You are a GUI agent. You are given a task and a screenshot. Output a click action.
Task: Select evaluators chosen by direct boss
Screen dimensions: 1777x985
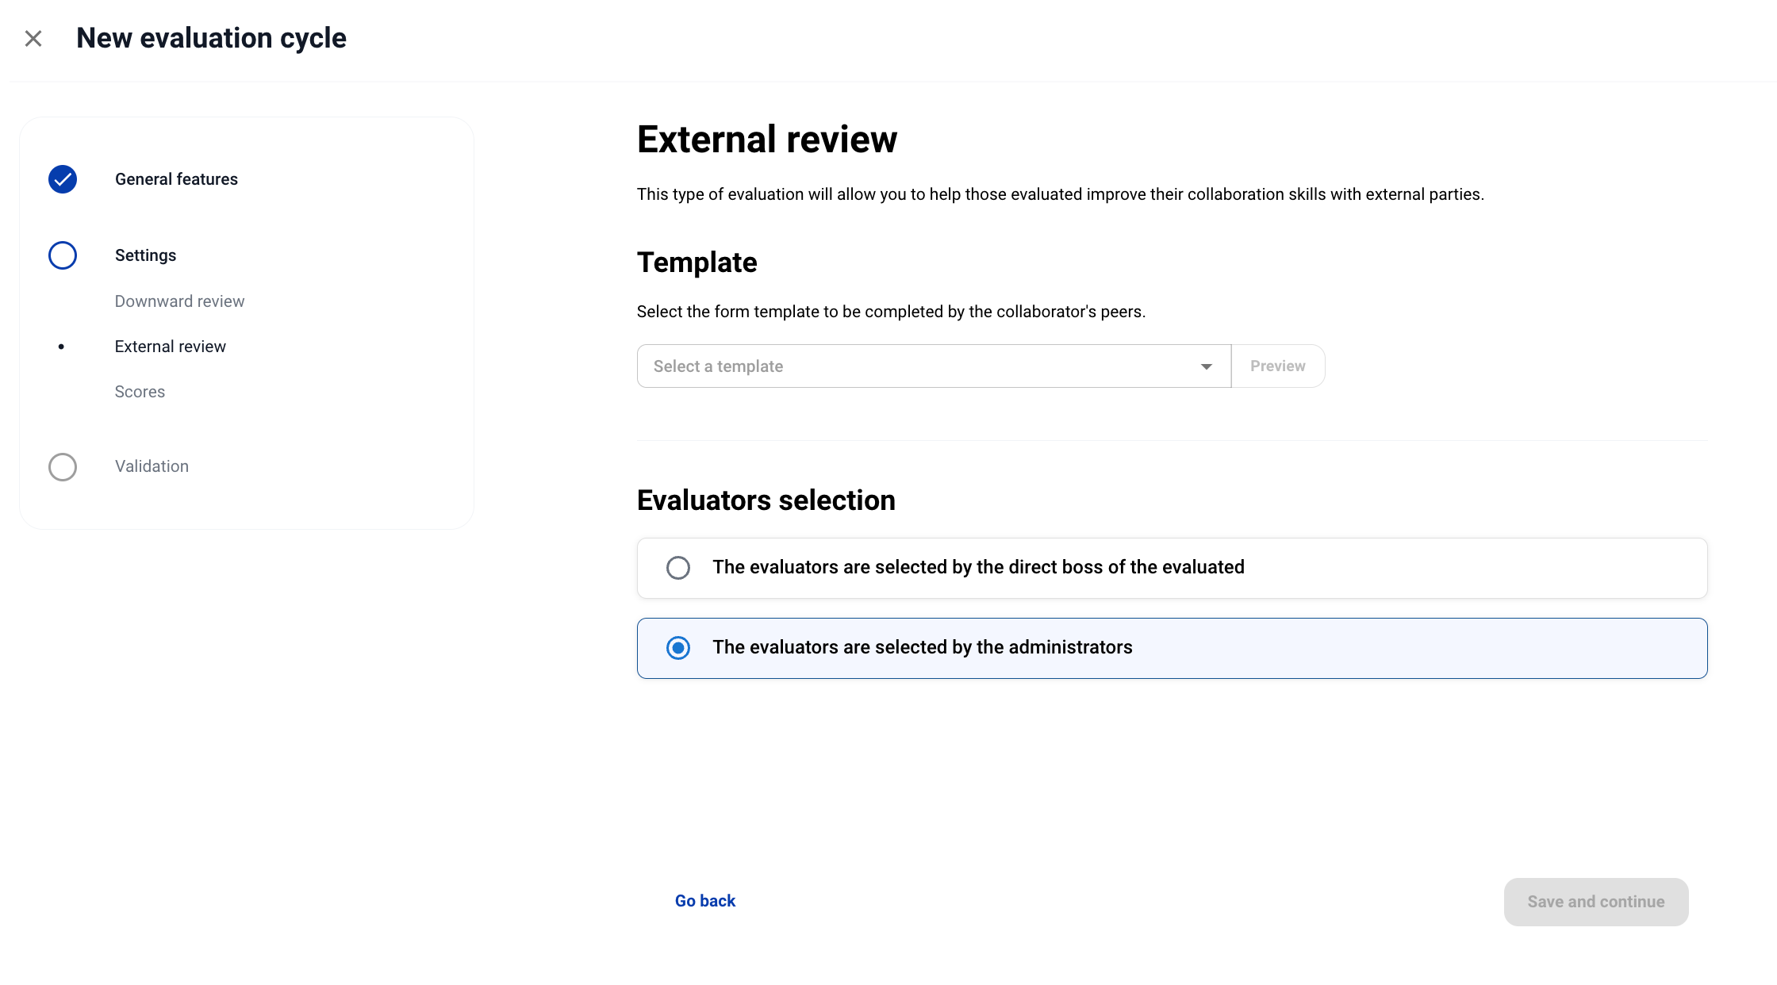(x=678, y=568)
